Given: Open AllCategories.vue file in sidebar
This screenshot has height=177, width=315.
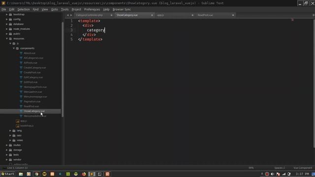Looking at the screenshot, I should pos(33,58).
